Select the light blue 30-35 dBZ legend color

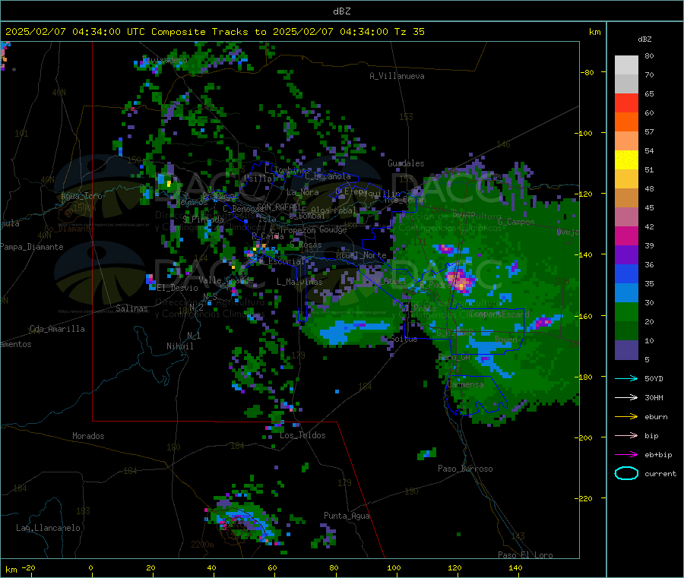[x=626, y=293]
